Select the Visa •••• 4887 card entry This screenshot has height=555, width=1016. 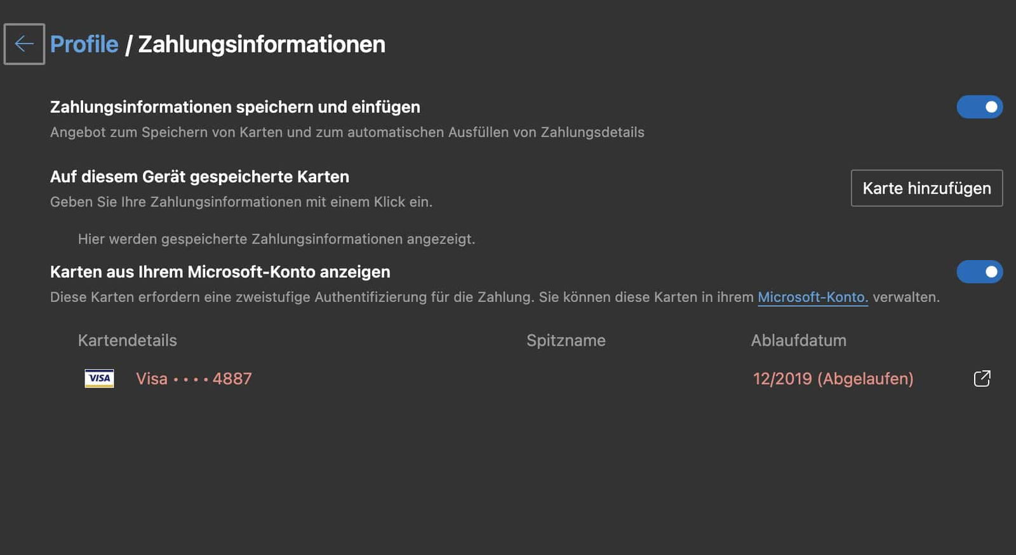[x=194, y=379]
